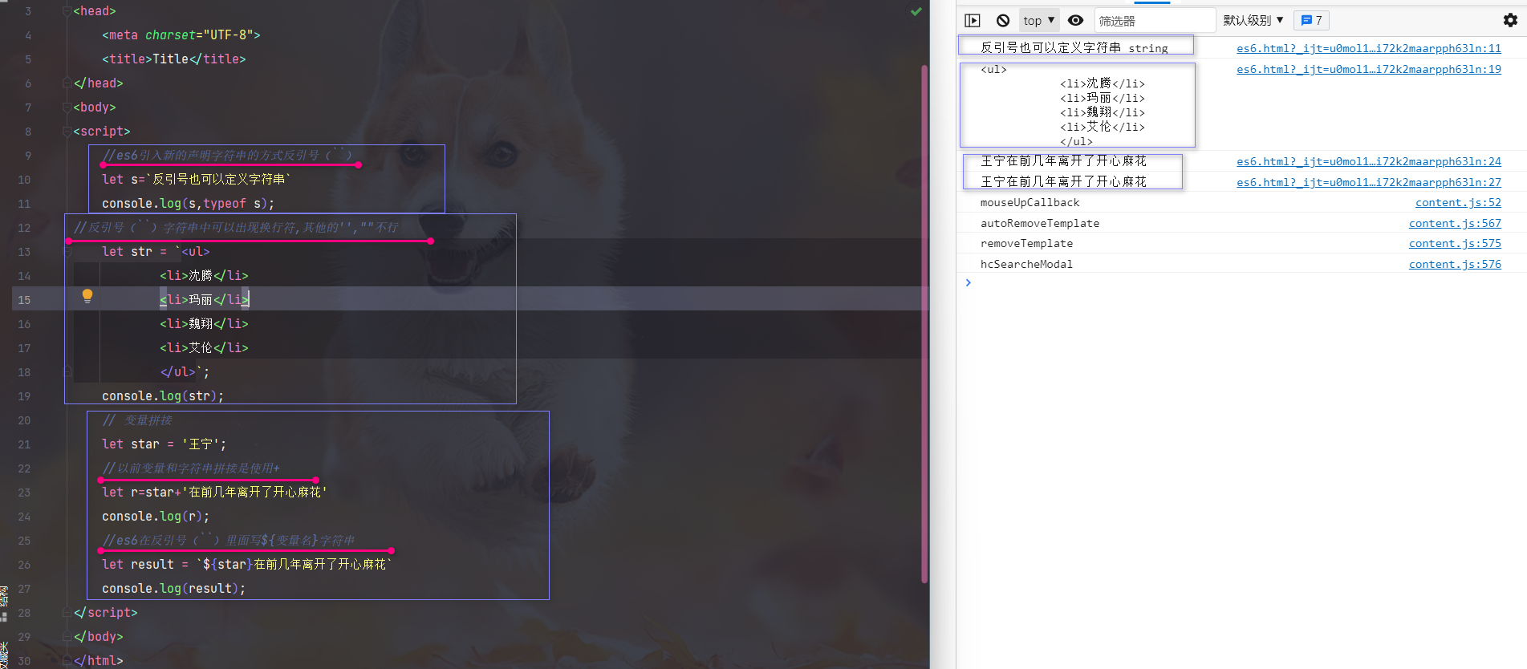This screenshot has width=1527, height=669.
Task: Collapse fold marker at line 13
Action: [x=67, y=252]
